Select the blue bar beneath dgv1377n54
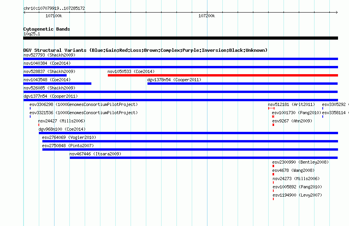 click(x=180, y=100)
